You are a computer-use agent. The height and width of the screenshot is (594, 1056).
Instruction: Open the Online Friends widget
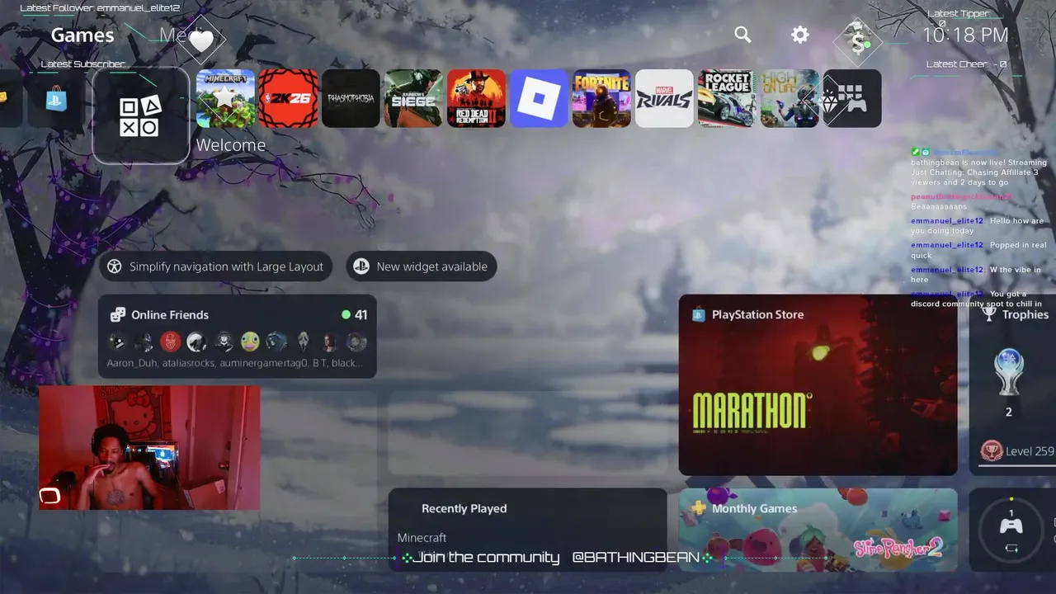coord(238,337)
